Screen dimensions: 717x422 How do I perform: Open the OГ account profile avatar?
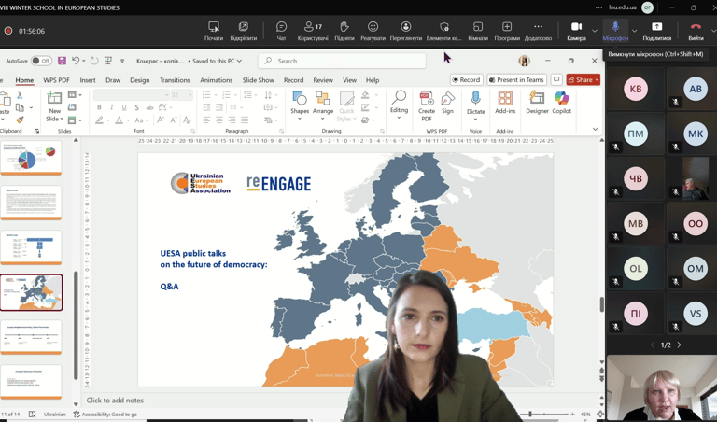(x=647, y=7)
